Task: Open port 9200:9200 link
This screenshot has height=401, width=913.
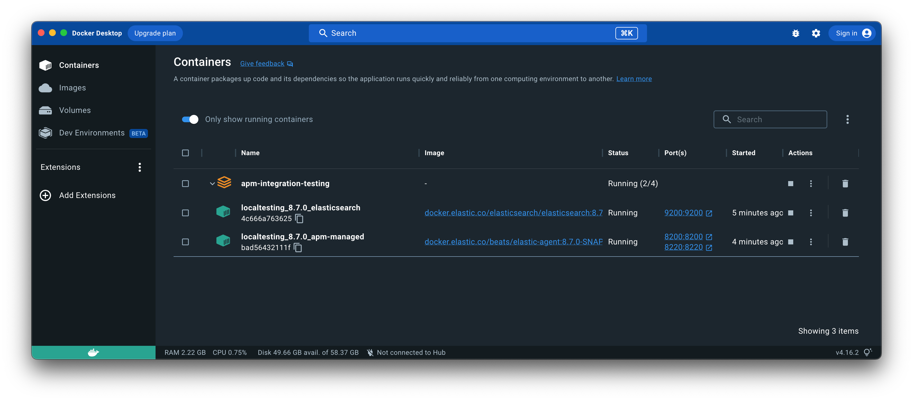Action: tap(683, 213)
